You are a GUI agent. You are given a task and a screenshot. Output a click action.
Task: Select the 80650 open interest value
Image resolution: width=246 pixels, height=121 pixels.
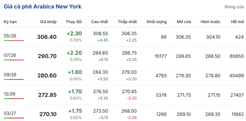click(237, 56)
